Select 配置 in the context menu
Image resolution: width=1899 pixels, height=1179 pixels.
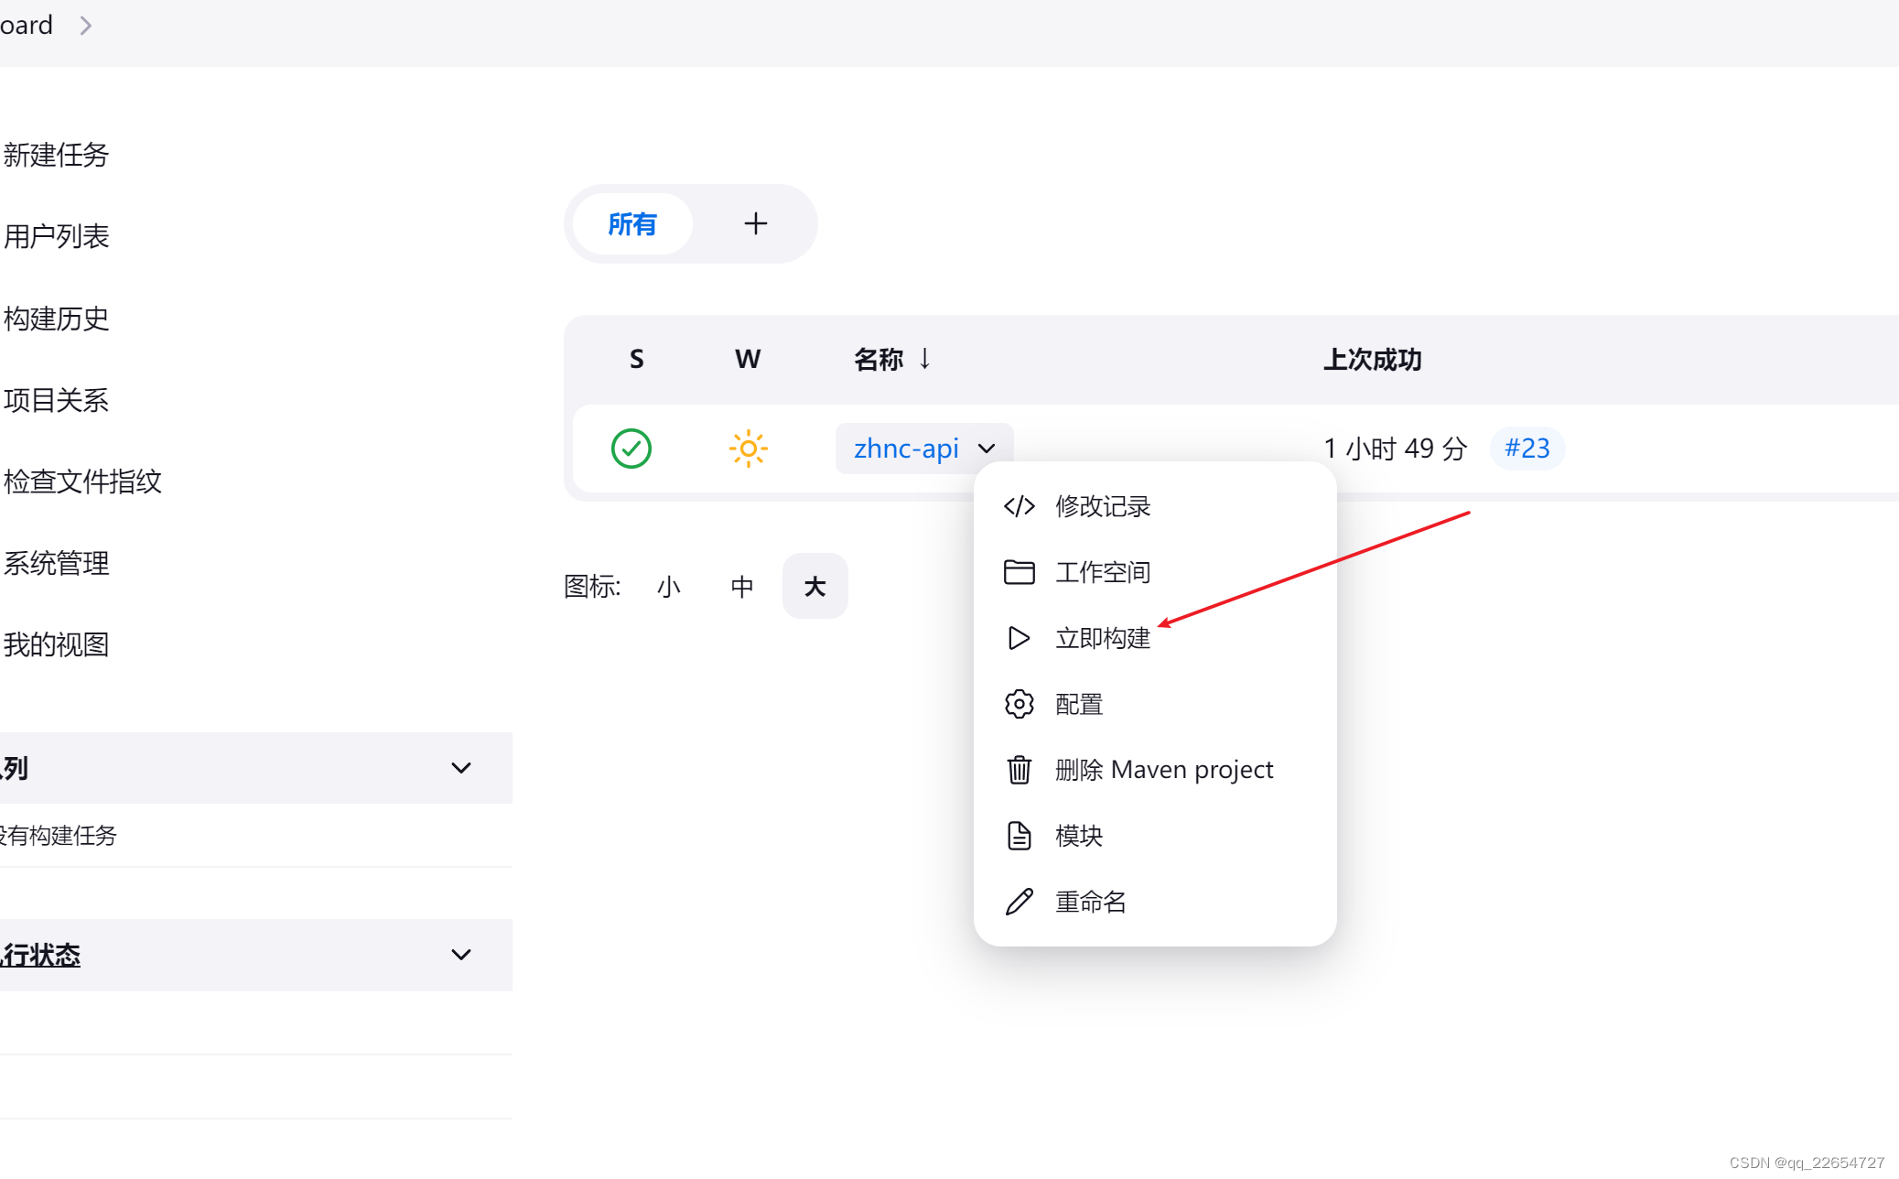pyautogui.click(x=1155, y=704)
